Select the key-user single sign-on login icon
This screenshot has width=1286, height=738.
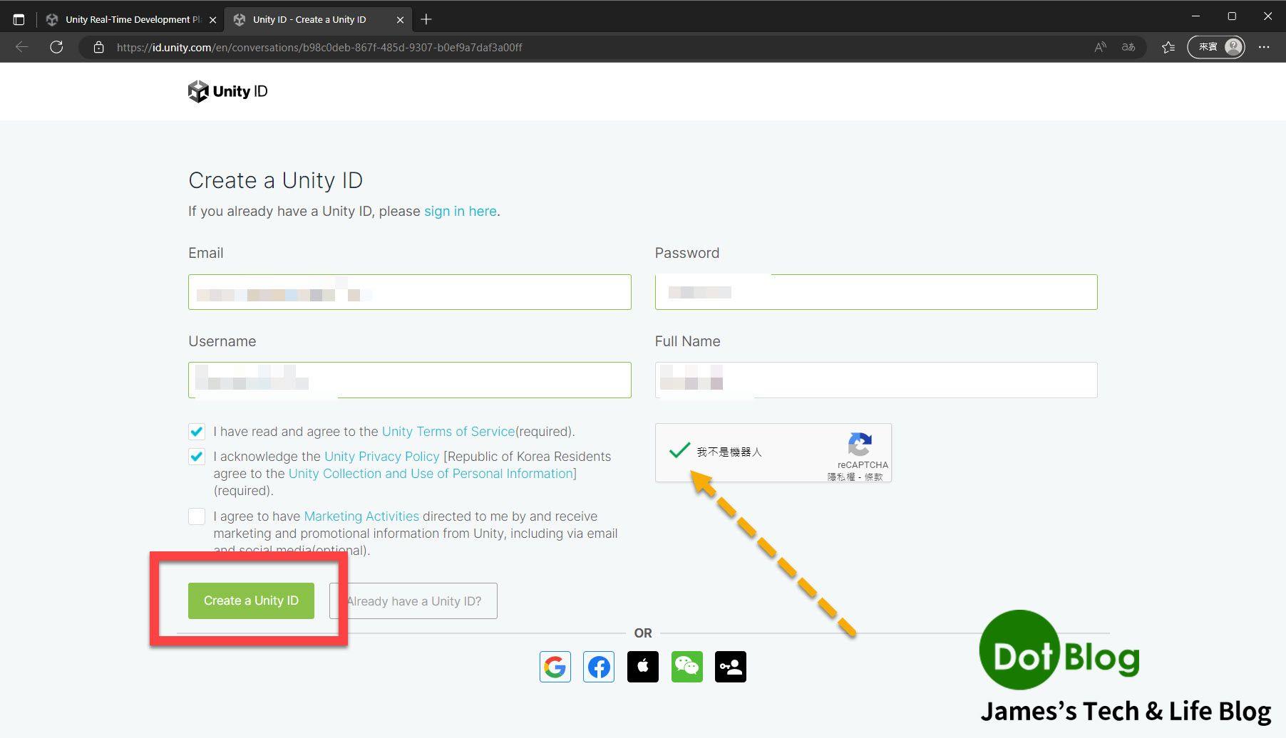pyautogui.click(x=731, y=667)
